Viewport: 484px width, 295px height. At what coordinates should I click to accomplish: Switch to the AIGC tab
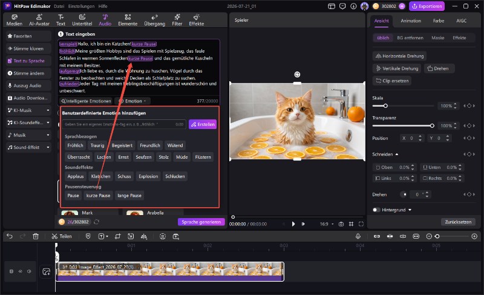[461, 21]
